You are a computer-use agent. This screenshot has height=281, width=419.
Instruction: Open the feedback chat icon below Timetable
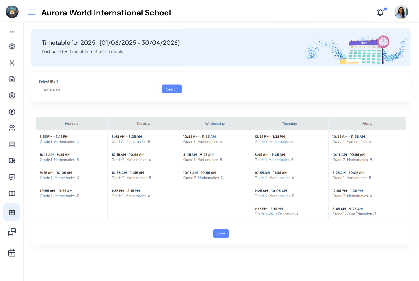pos(12,232)
